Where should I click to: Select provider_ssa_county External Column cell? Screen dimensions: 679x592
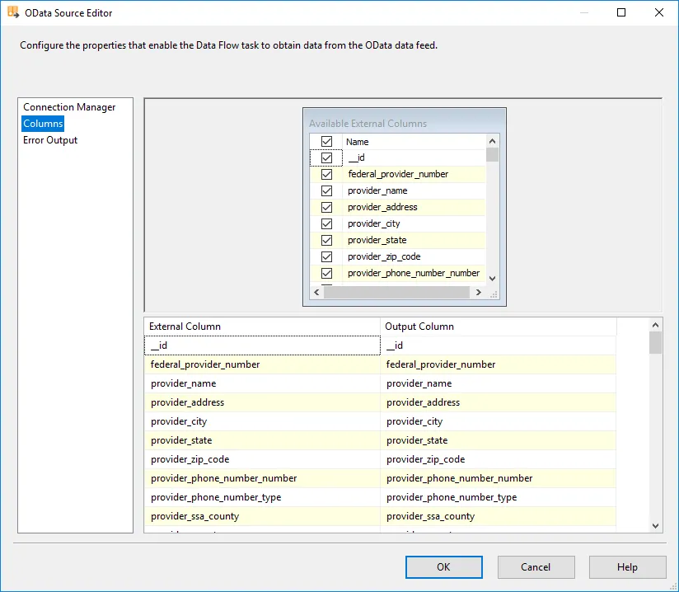tap(262, 516)
